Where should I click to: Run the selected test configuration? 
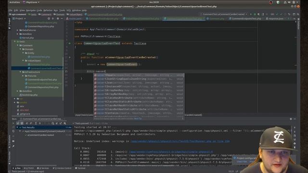coord(251,14)
